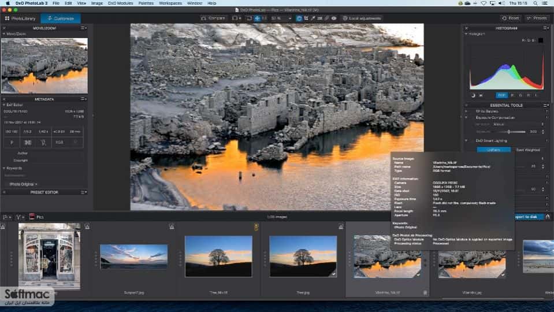Viewport: 554px width, 312px height.
Task: Open the Photo Original keyword dropdown
Action: (23, 184)
